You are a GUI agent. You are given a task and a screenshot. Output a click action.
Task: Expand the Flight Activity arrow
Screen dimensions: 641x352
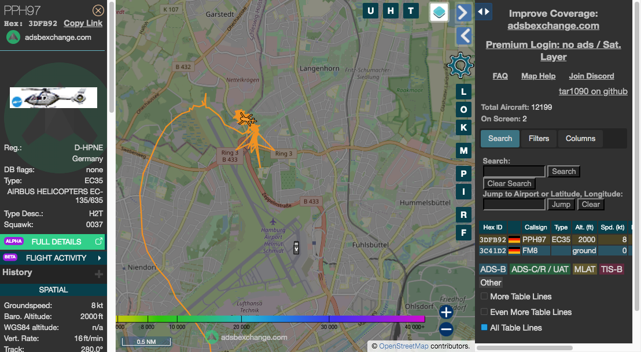(x=100, y=258)
